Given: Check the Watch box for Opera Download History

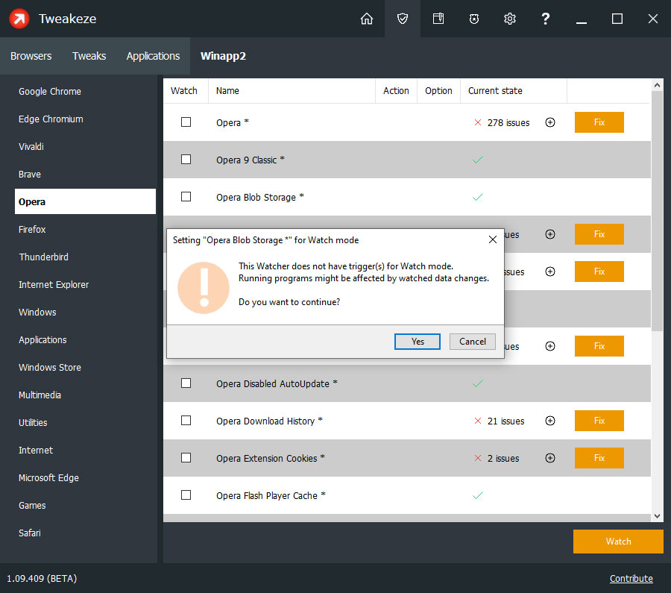Looking at the screenshot, I should [x=186, y=421].
